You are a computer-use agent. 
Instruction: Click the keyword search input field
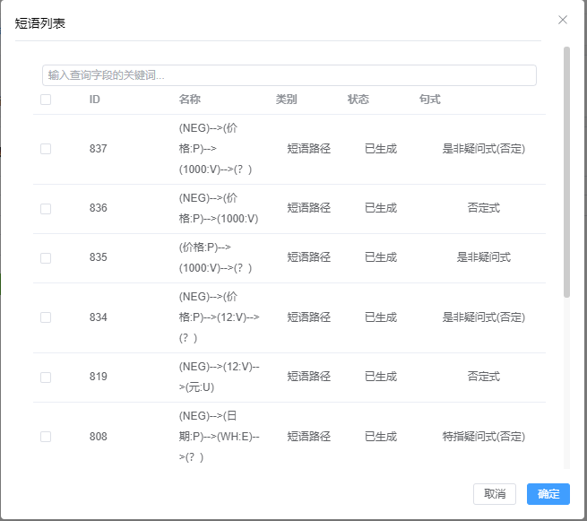click(x=289, y=75)
